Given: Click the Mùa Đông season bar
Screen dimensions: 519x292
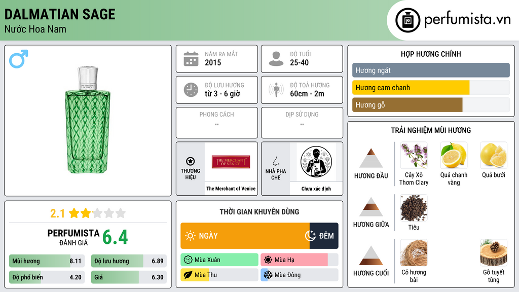Looking at the screenshot, I should click(300, 275).
